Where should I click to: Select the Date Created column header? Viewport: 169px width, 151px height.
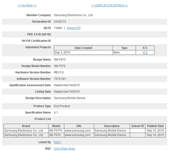pos(83,48)
